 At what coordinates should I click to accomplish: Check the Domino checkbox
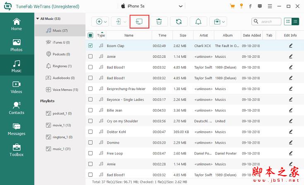[x=90, y=142]
